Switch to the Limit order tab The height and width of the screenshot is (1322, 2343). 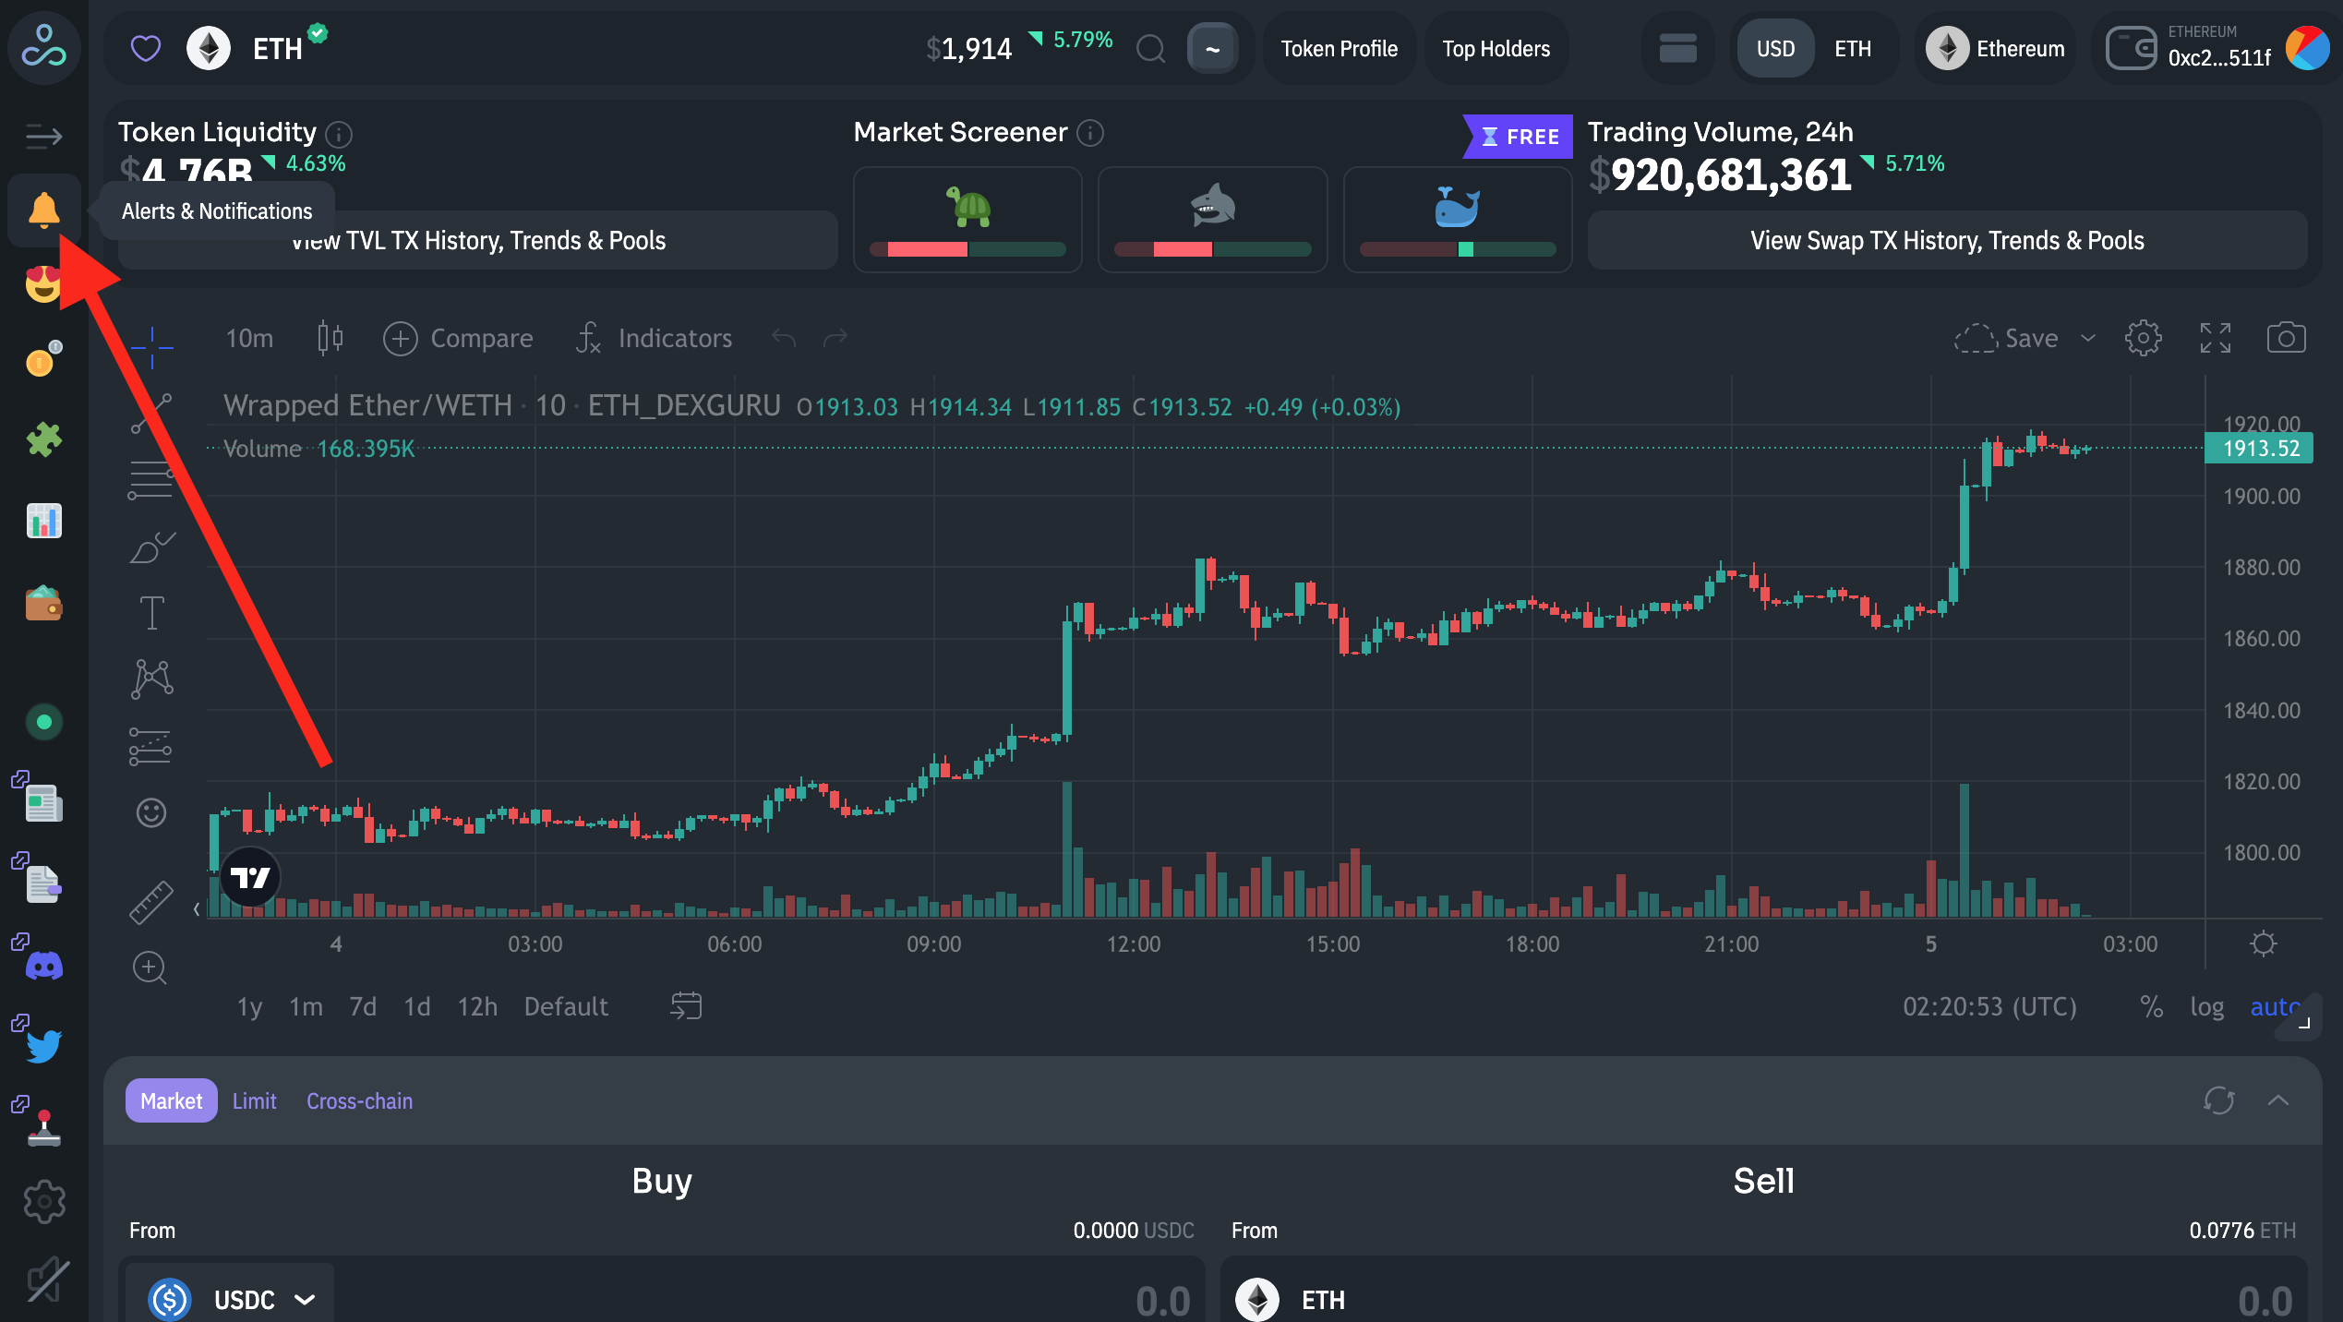coord(254,1100)
